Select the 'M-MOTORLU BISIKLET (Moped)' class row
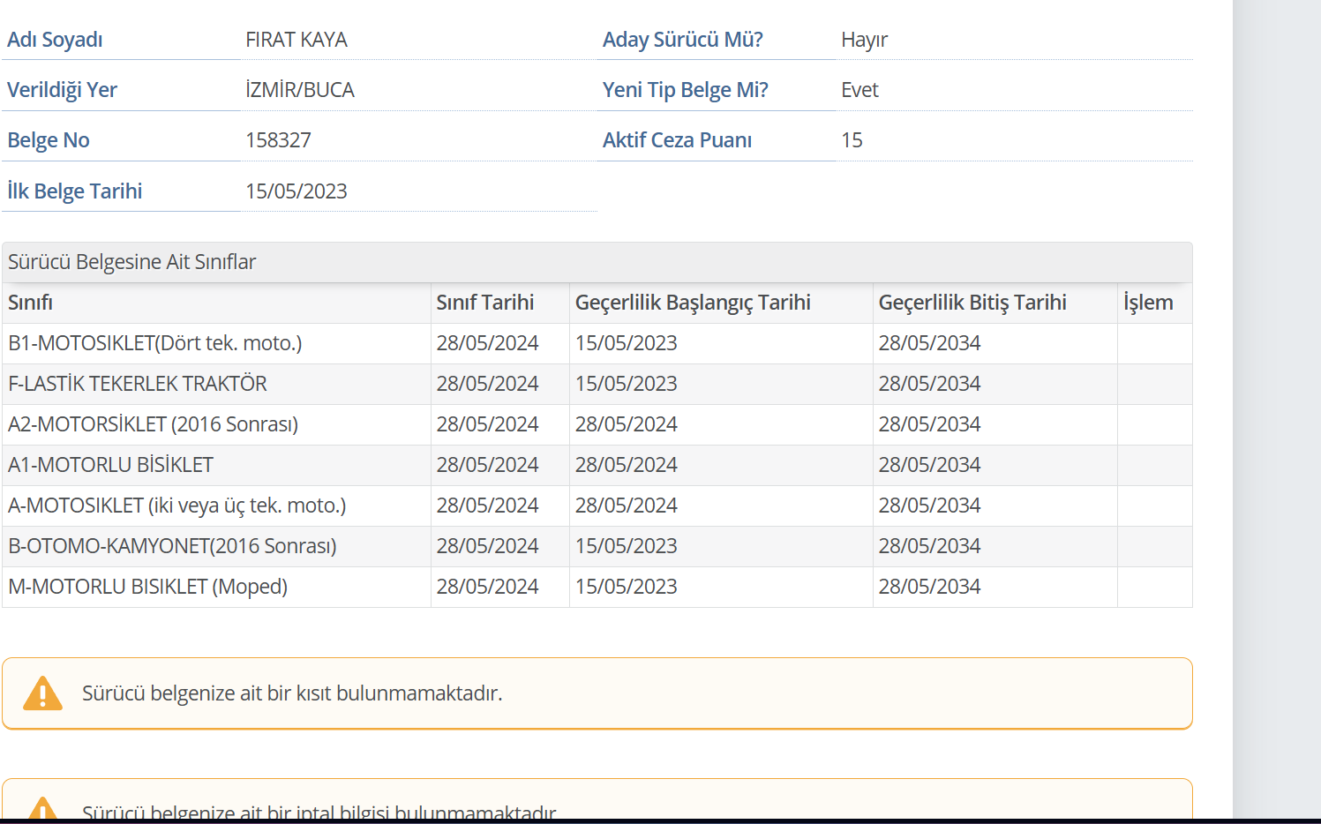This screenshot has width=1321, height=824. coord(597,587)
